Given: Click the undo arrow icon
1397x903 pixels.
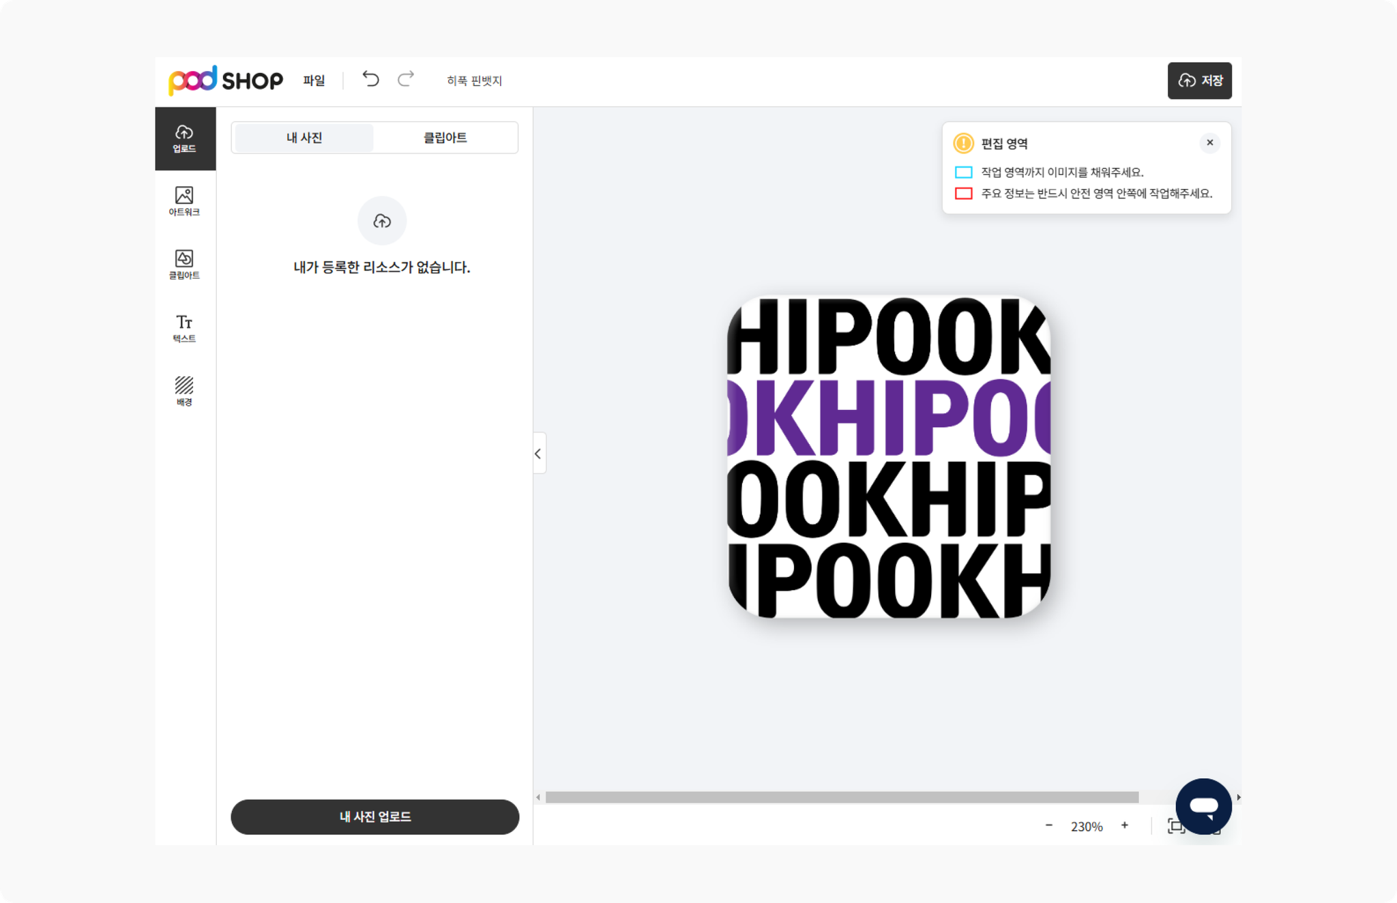Looking at the screenshot, I should [x=370, y=80].
